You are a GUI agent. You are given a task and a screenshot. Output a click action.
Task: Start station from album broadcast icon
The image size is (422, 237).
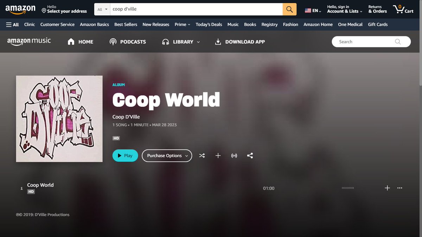tap(234, 156)
